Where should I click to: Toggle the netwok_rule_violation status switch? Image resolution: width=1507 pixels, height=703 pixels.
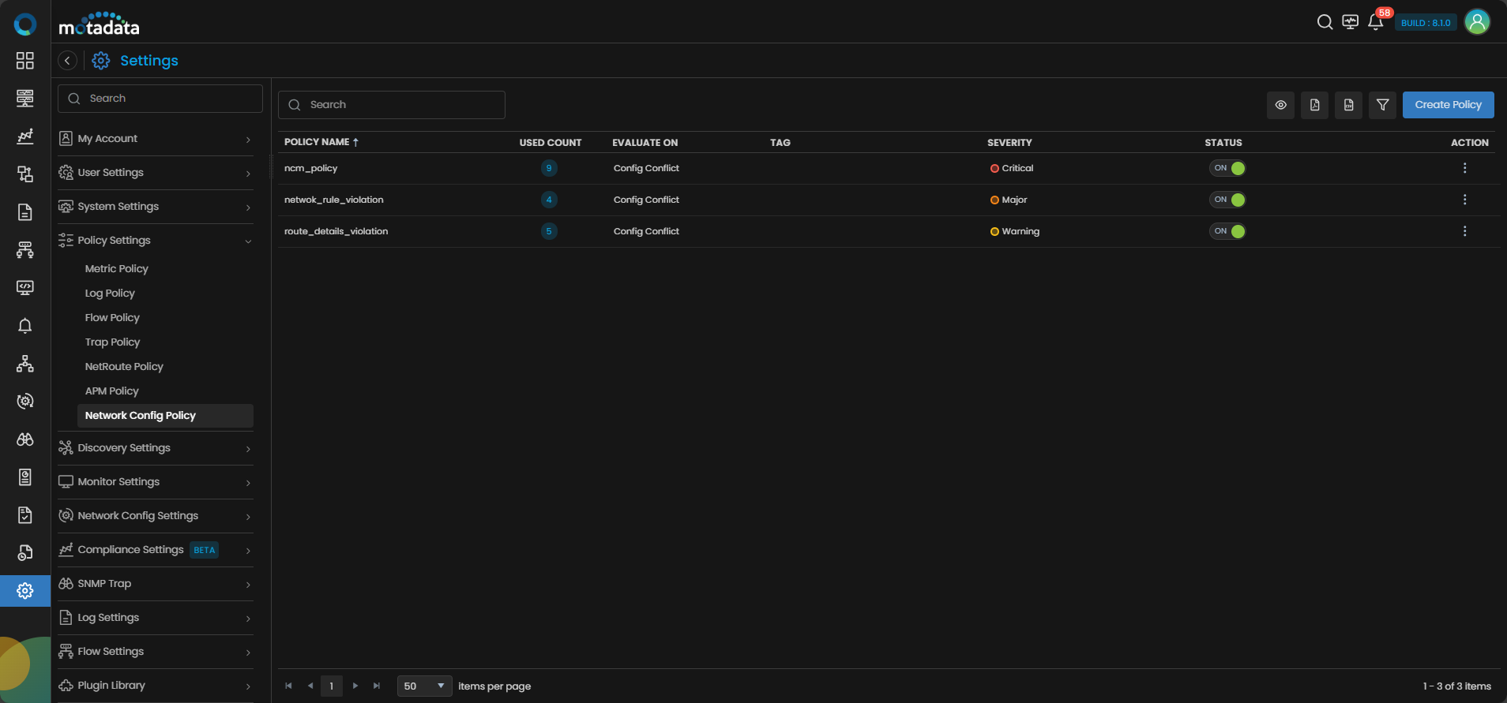(x=1227, y=200)
